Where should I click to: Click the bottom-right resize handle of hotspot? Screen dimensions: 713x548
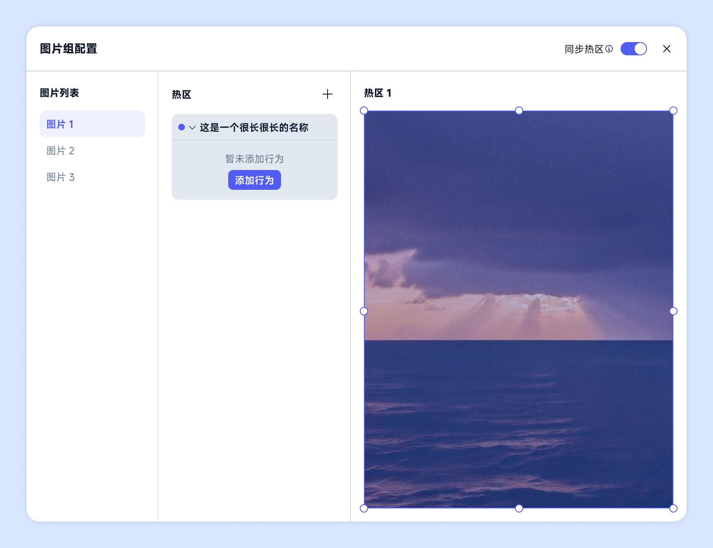pyautogui.click(x=673, y=508)
